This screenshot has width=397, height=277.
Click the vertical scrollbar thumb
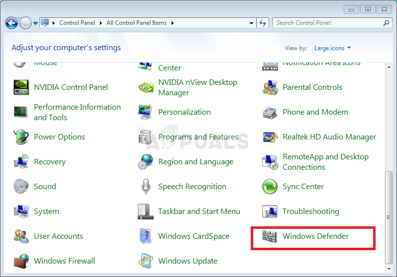tap(389, 217)
